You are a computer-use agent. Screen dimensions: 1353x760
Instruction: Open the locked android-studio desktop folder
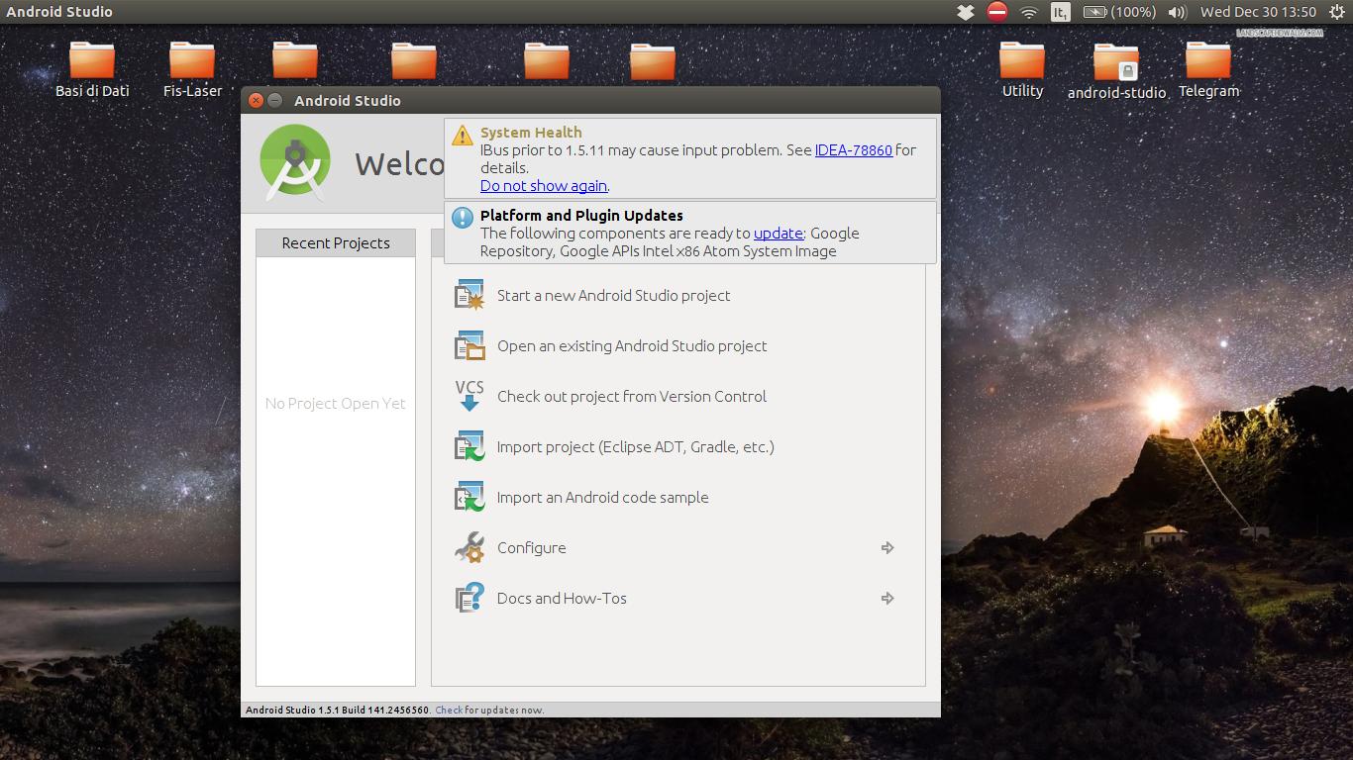pyautogui.click(x=1116, y=71)
